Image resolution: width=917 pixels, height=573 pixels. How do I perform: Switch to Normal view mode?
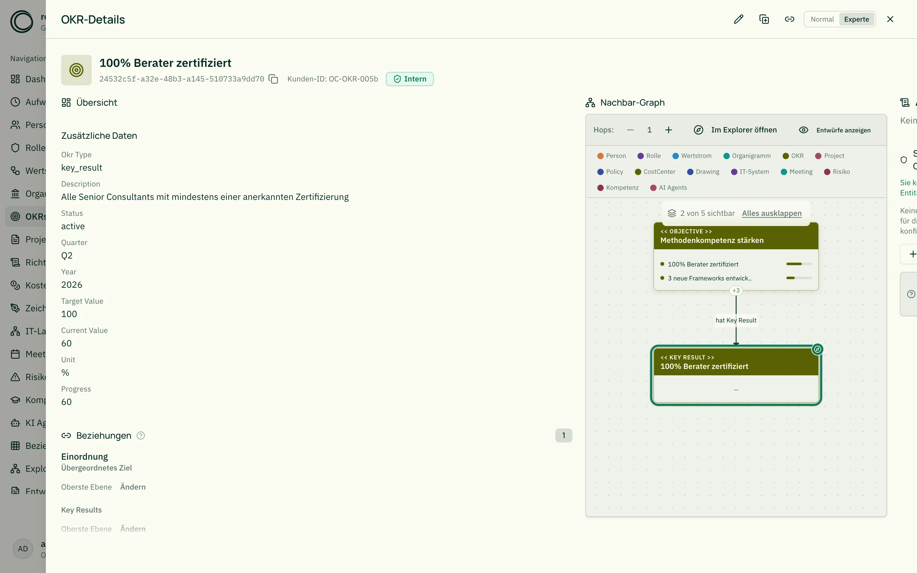point(822,19)
